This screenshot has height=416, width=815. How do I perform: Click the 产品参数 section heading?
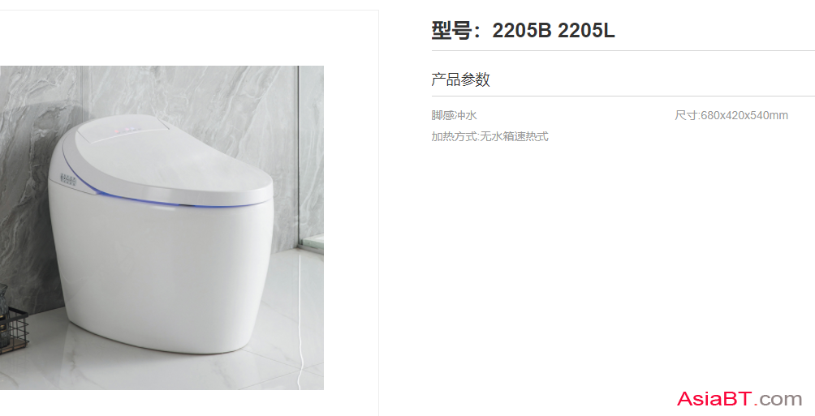(x=460, y=79)
